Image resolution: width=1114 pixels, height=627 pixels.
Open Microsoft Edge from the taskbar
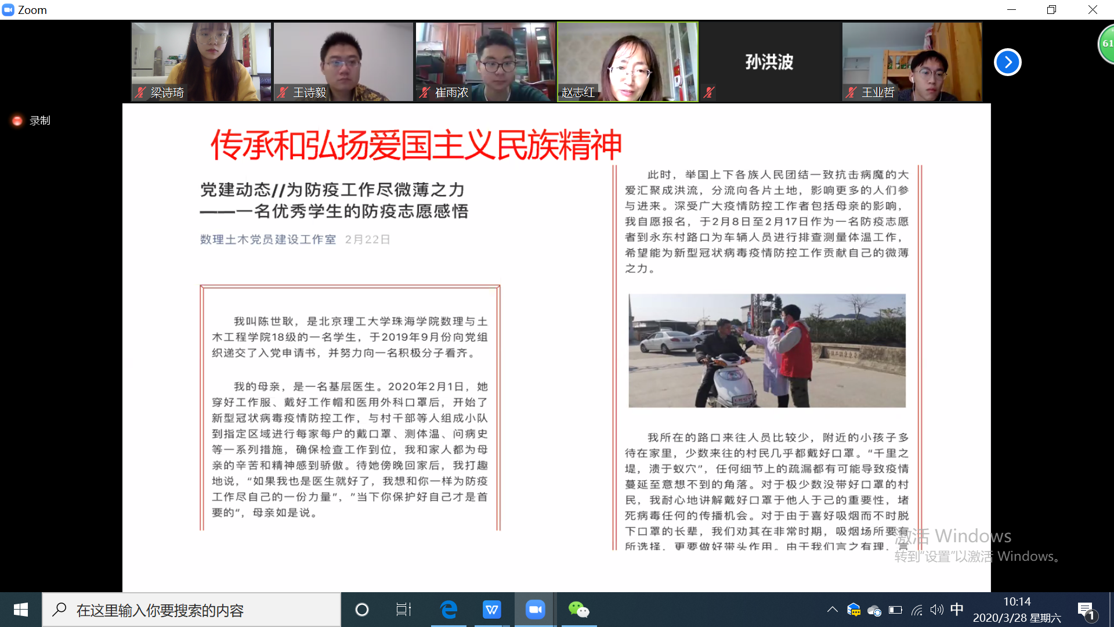[447, 609]
